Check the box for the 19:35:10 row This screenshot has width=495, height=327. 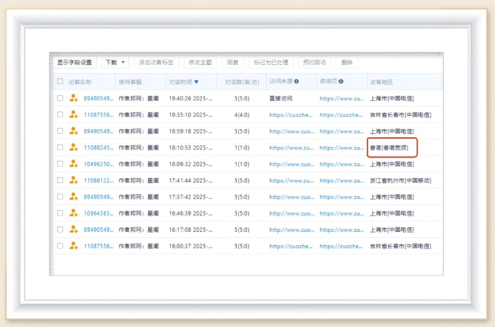[60, 114]
